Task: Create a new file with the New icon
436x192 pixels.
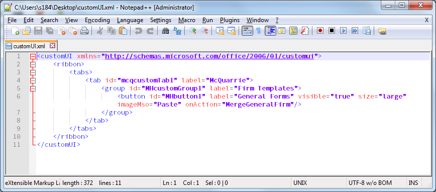Action: 15,31
